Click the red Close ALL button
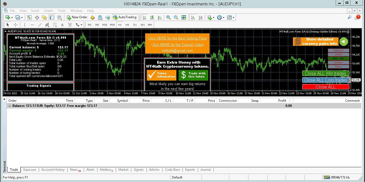Screen dimensions: 365x182 click(x=326, y=87)
